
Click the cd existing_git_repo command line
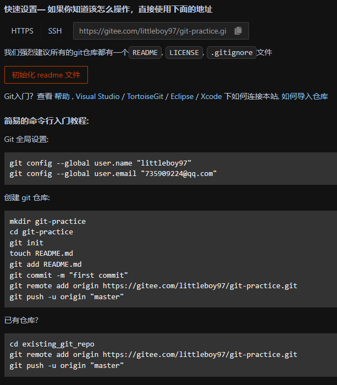pos(52,344)
